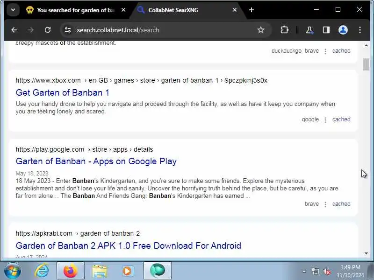Open a new browser tab
Viewport: 374px width, 280px height.
click(x=252, y=10)
